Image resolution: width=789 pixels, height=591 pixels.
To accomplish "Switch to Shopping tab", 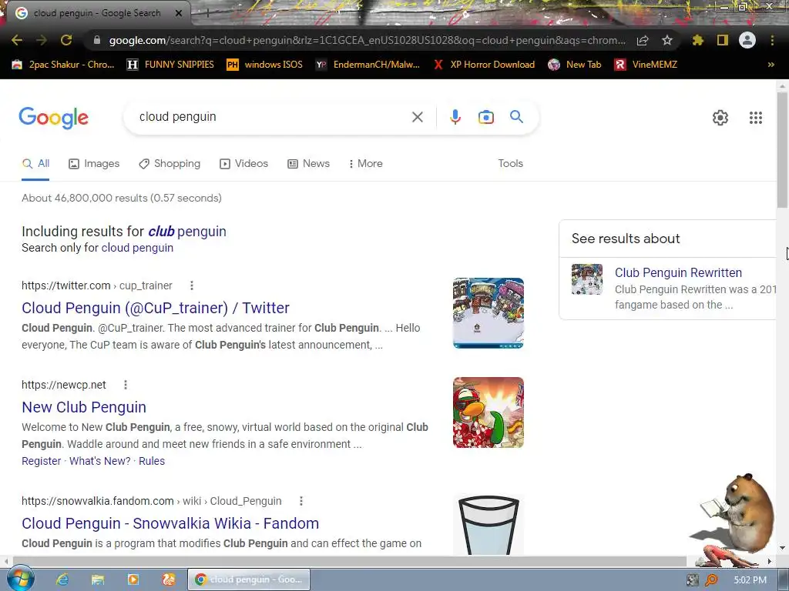I will pos(170,163).
